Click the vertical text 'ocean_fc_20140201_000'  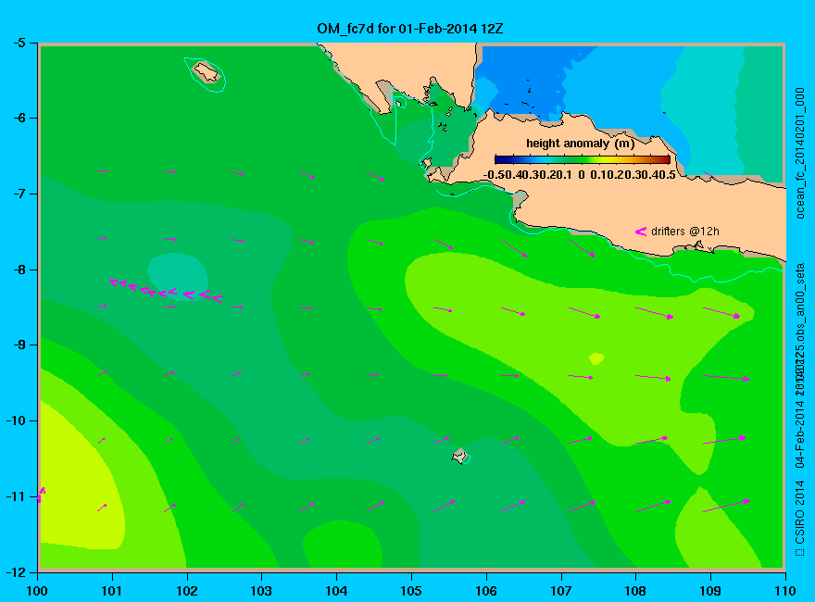point(800,154)
